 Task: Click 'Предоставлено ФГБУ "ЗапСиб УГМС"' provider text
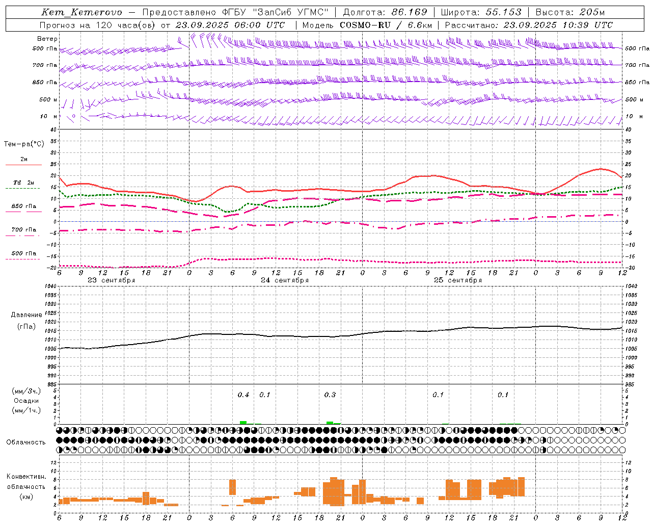pyautogui.click(x=235, y=12)
